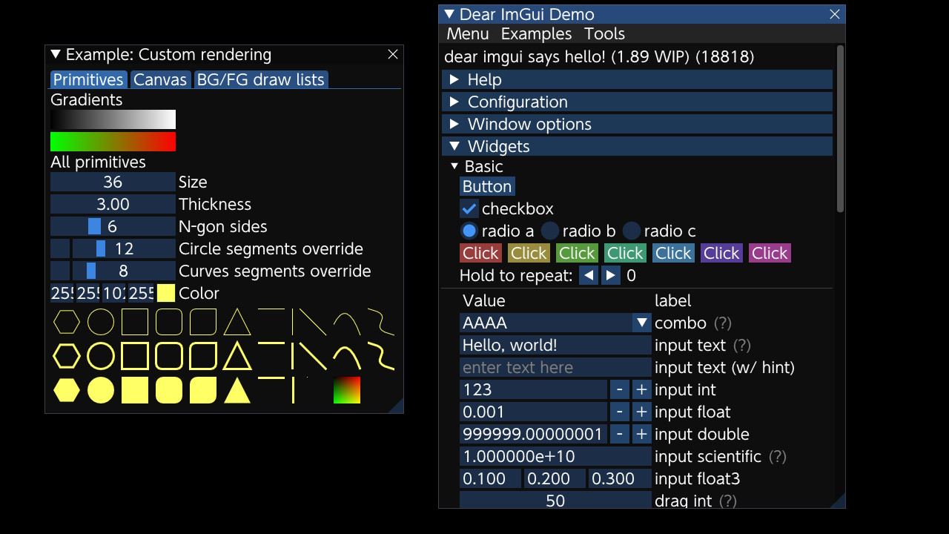This screenshot has height=534, width=949.
Task: Toggle the checkbox labeled checkbox
Action: [x=469, y=208]
